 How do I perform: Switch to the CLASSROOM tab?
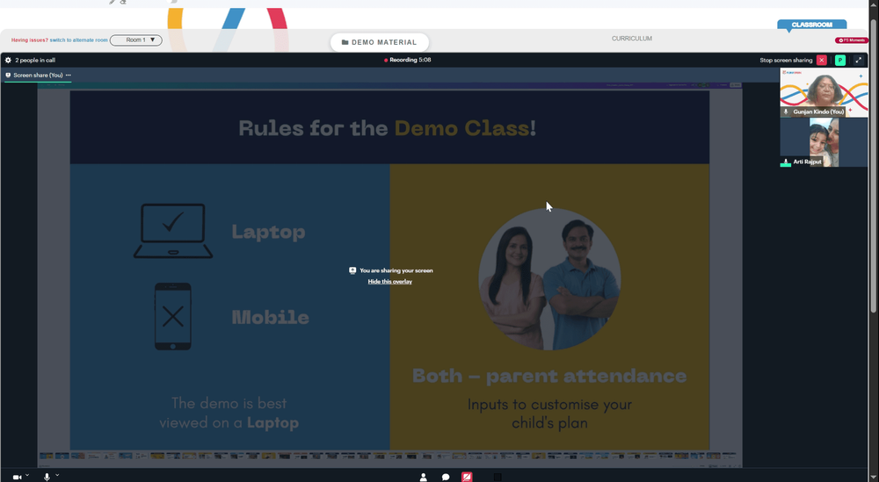click(x=811, y=25)
